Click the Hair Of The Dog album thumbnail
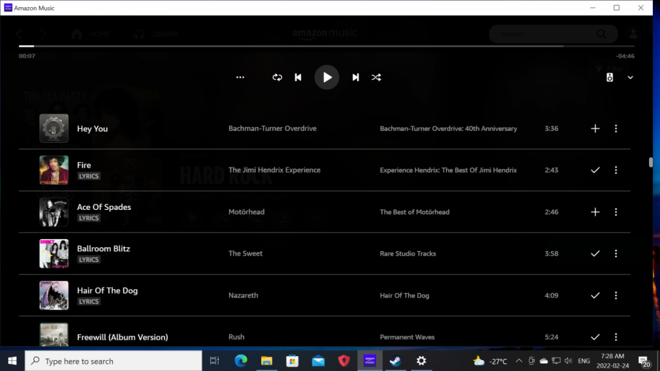Screen dimensions: 660x371 tap(54, 295)
